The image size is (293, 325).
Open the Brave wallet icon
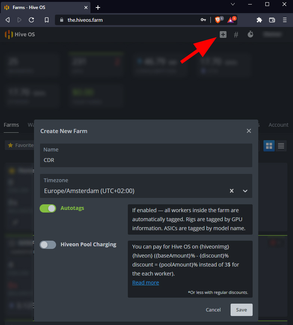click(x=272, y=20)
